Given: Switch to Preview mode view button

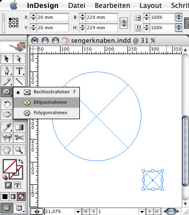Looking at the screenshot, I should [19, 208].
